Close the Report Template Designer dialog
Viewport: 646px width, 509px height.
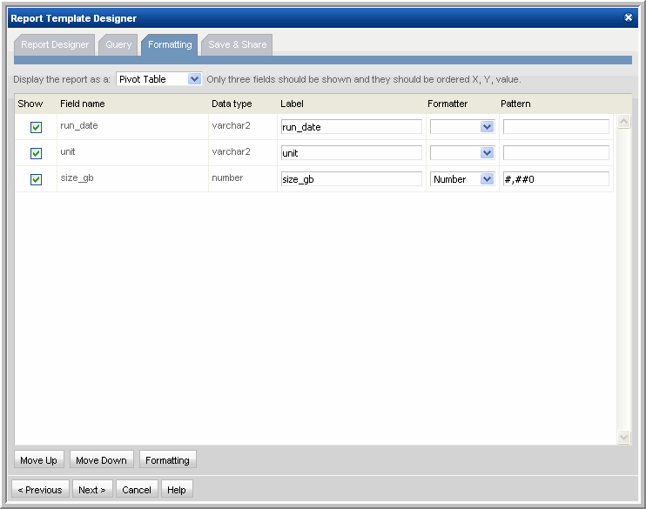point(629,17)
